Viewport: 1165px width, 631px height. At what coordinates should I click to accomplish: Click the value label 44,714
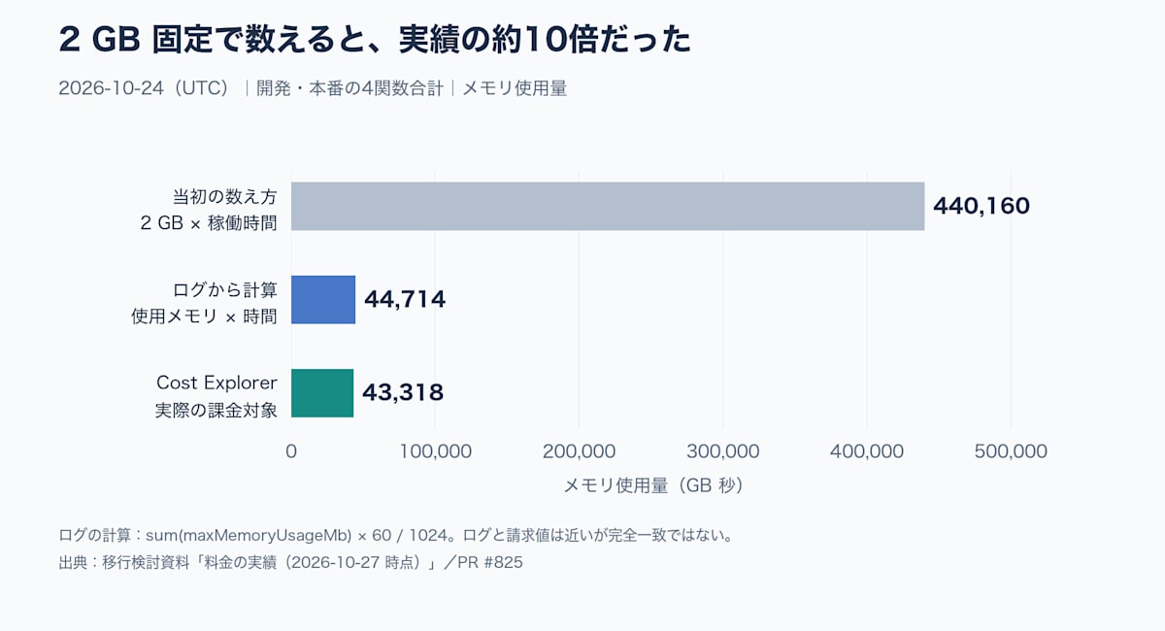pyautogui.click(x=405, y=299)
